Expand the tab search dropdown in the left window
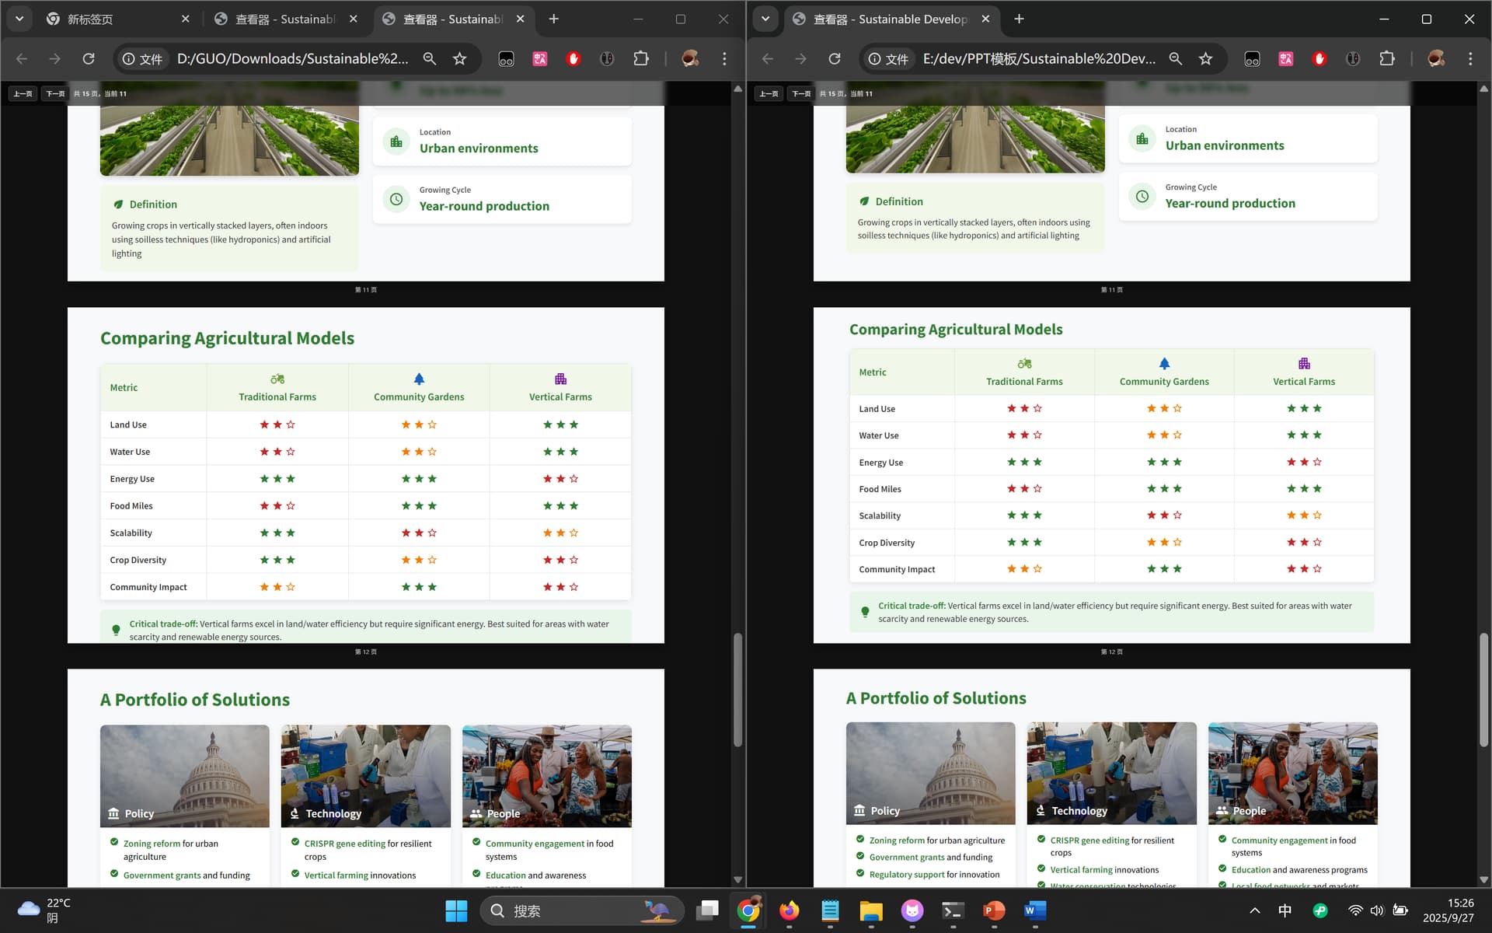The height and width of the screenshot is (933, 1492). coord(19,19)
